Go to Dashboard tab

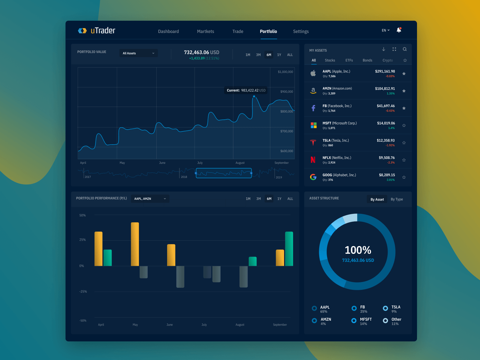click(x=168, y=31)
